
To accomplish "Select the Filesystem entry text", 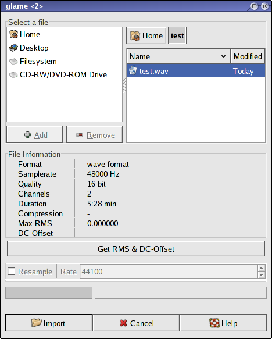I will coord(38,62).
